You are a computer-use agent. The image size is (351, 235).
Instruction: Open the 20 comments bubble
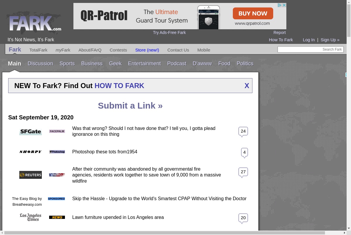(x=243, y=218)
